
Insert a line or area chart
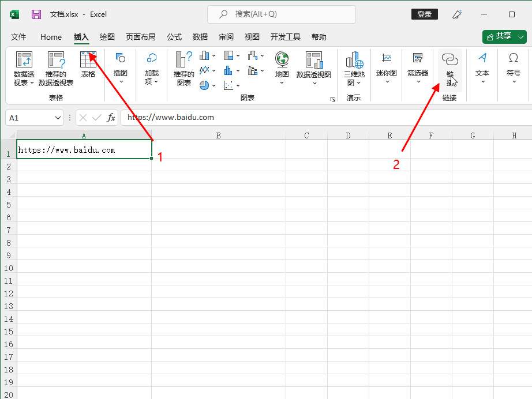click(204, 70)
